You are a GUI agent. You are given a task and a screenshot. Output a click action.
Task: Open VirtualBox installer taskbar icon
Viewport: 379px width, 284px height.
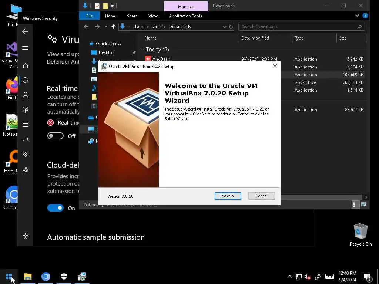[82, 277]
